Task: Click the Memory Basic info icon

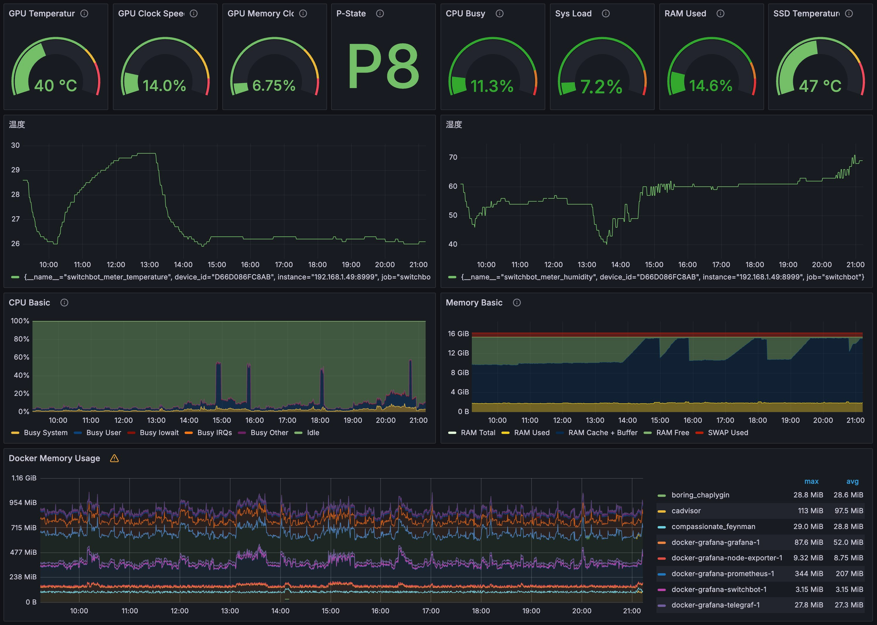Action: click(517, 303)
